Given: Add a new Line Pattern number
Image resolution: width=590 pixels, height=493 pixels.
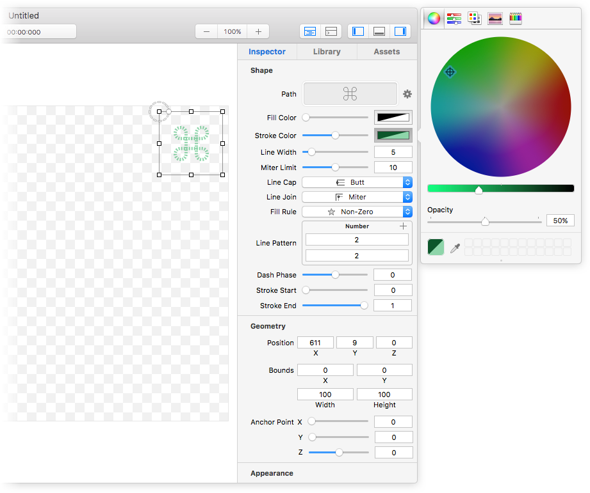Looking at the screenshot, I should point(403,226).
